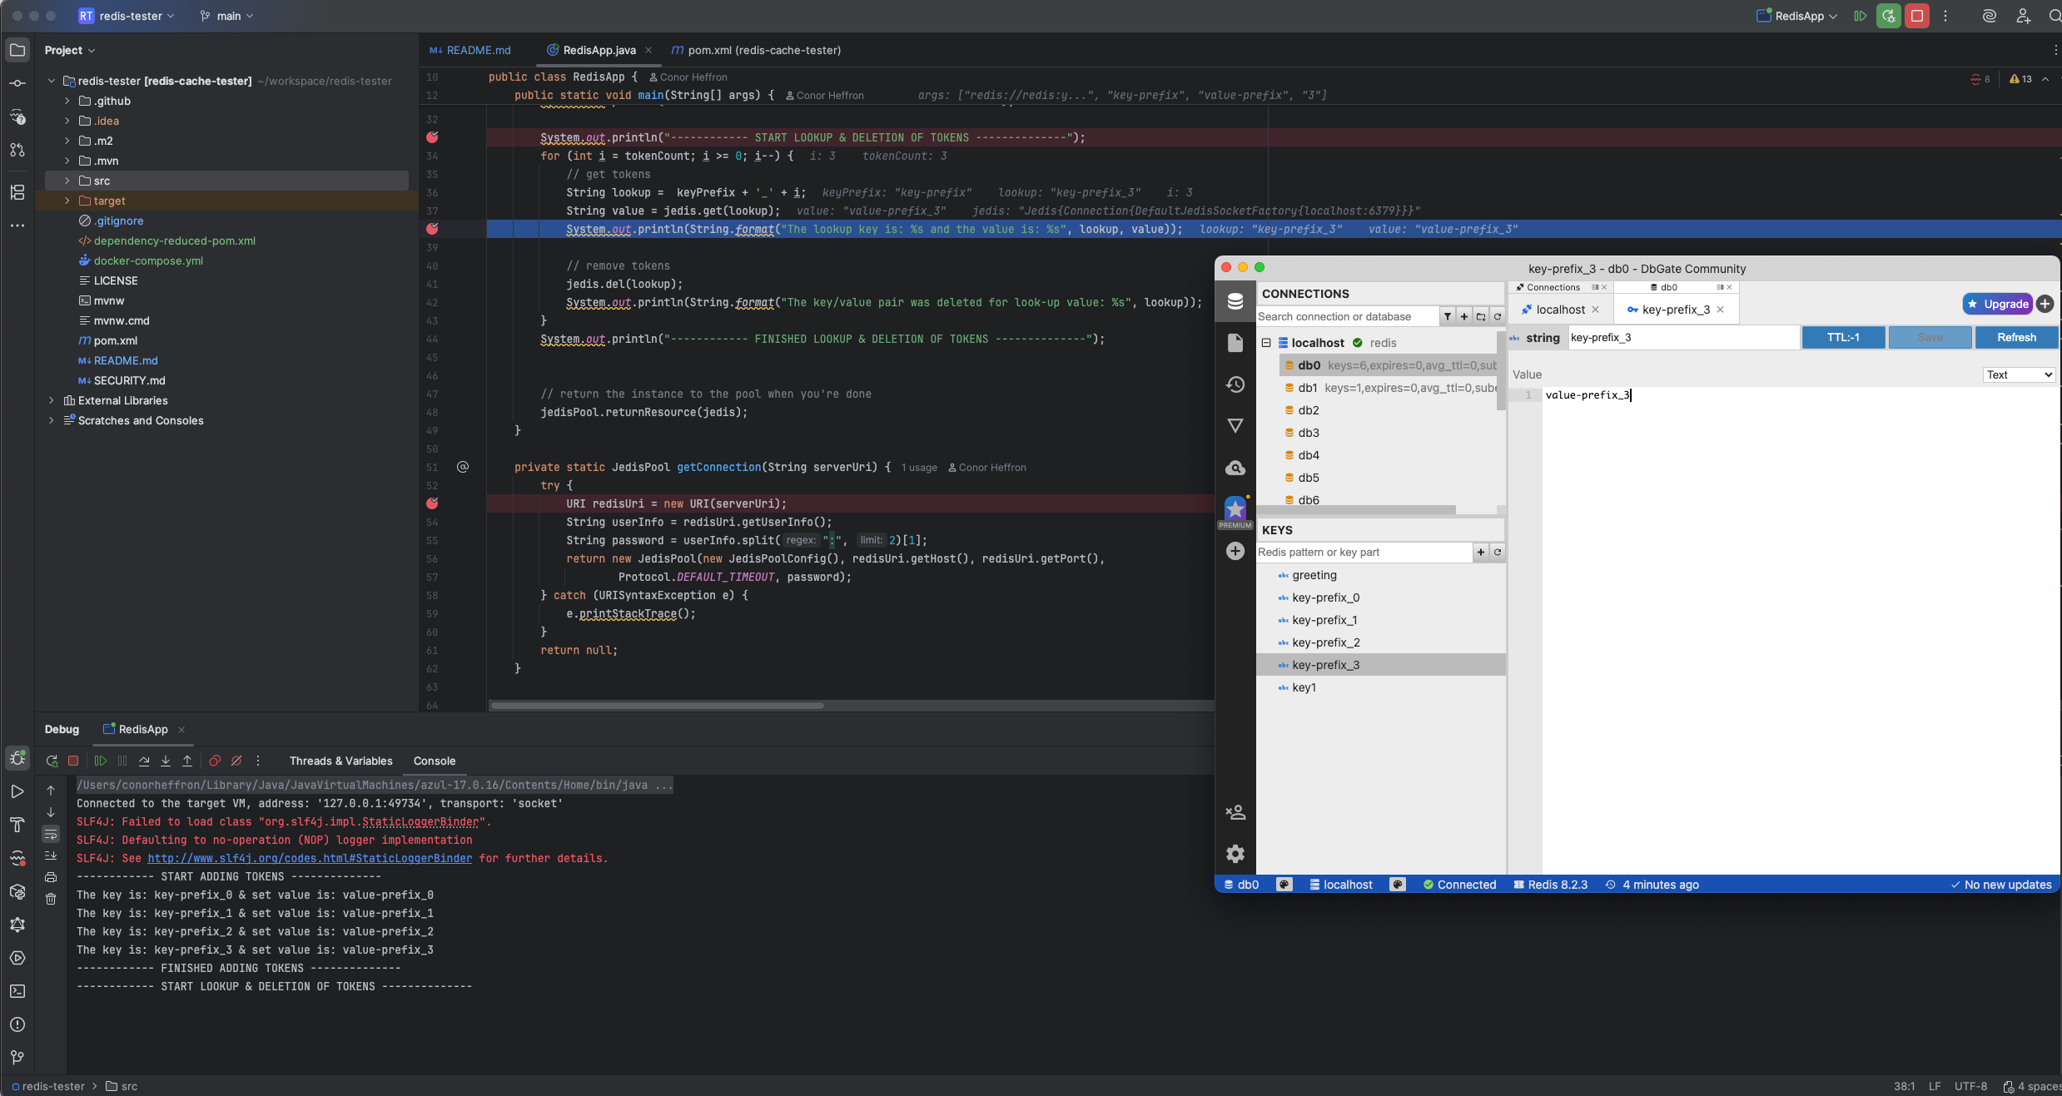Toggle the breakpoint on line 33
This screenshot has width=2062, height=1096.
tap(432, 137)
